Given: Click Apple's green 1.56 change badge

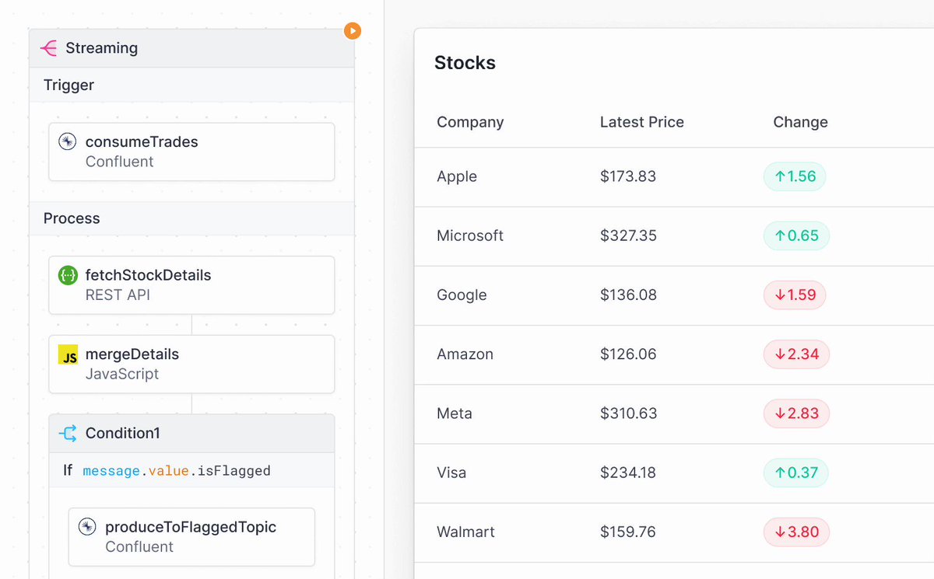Looking at the screenshot, I should click(x=795, y=176).
